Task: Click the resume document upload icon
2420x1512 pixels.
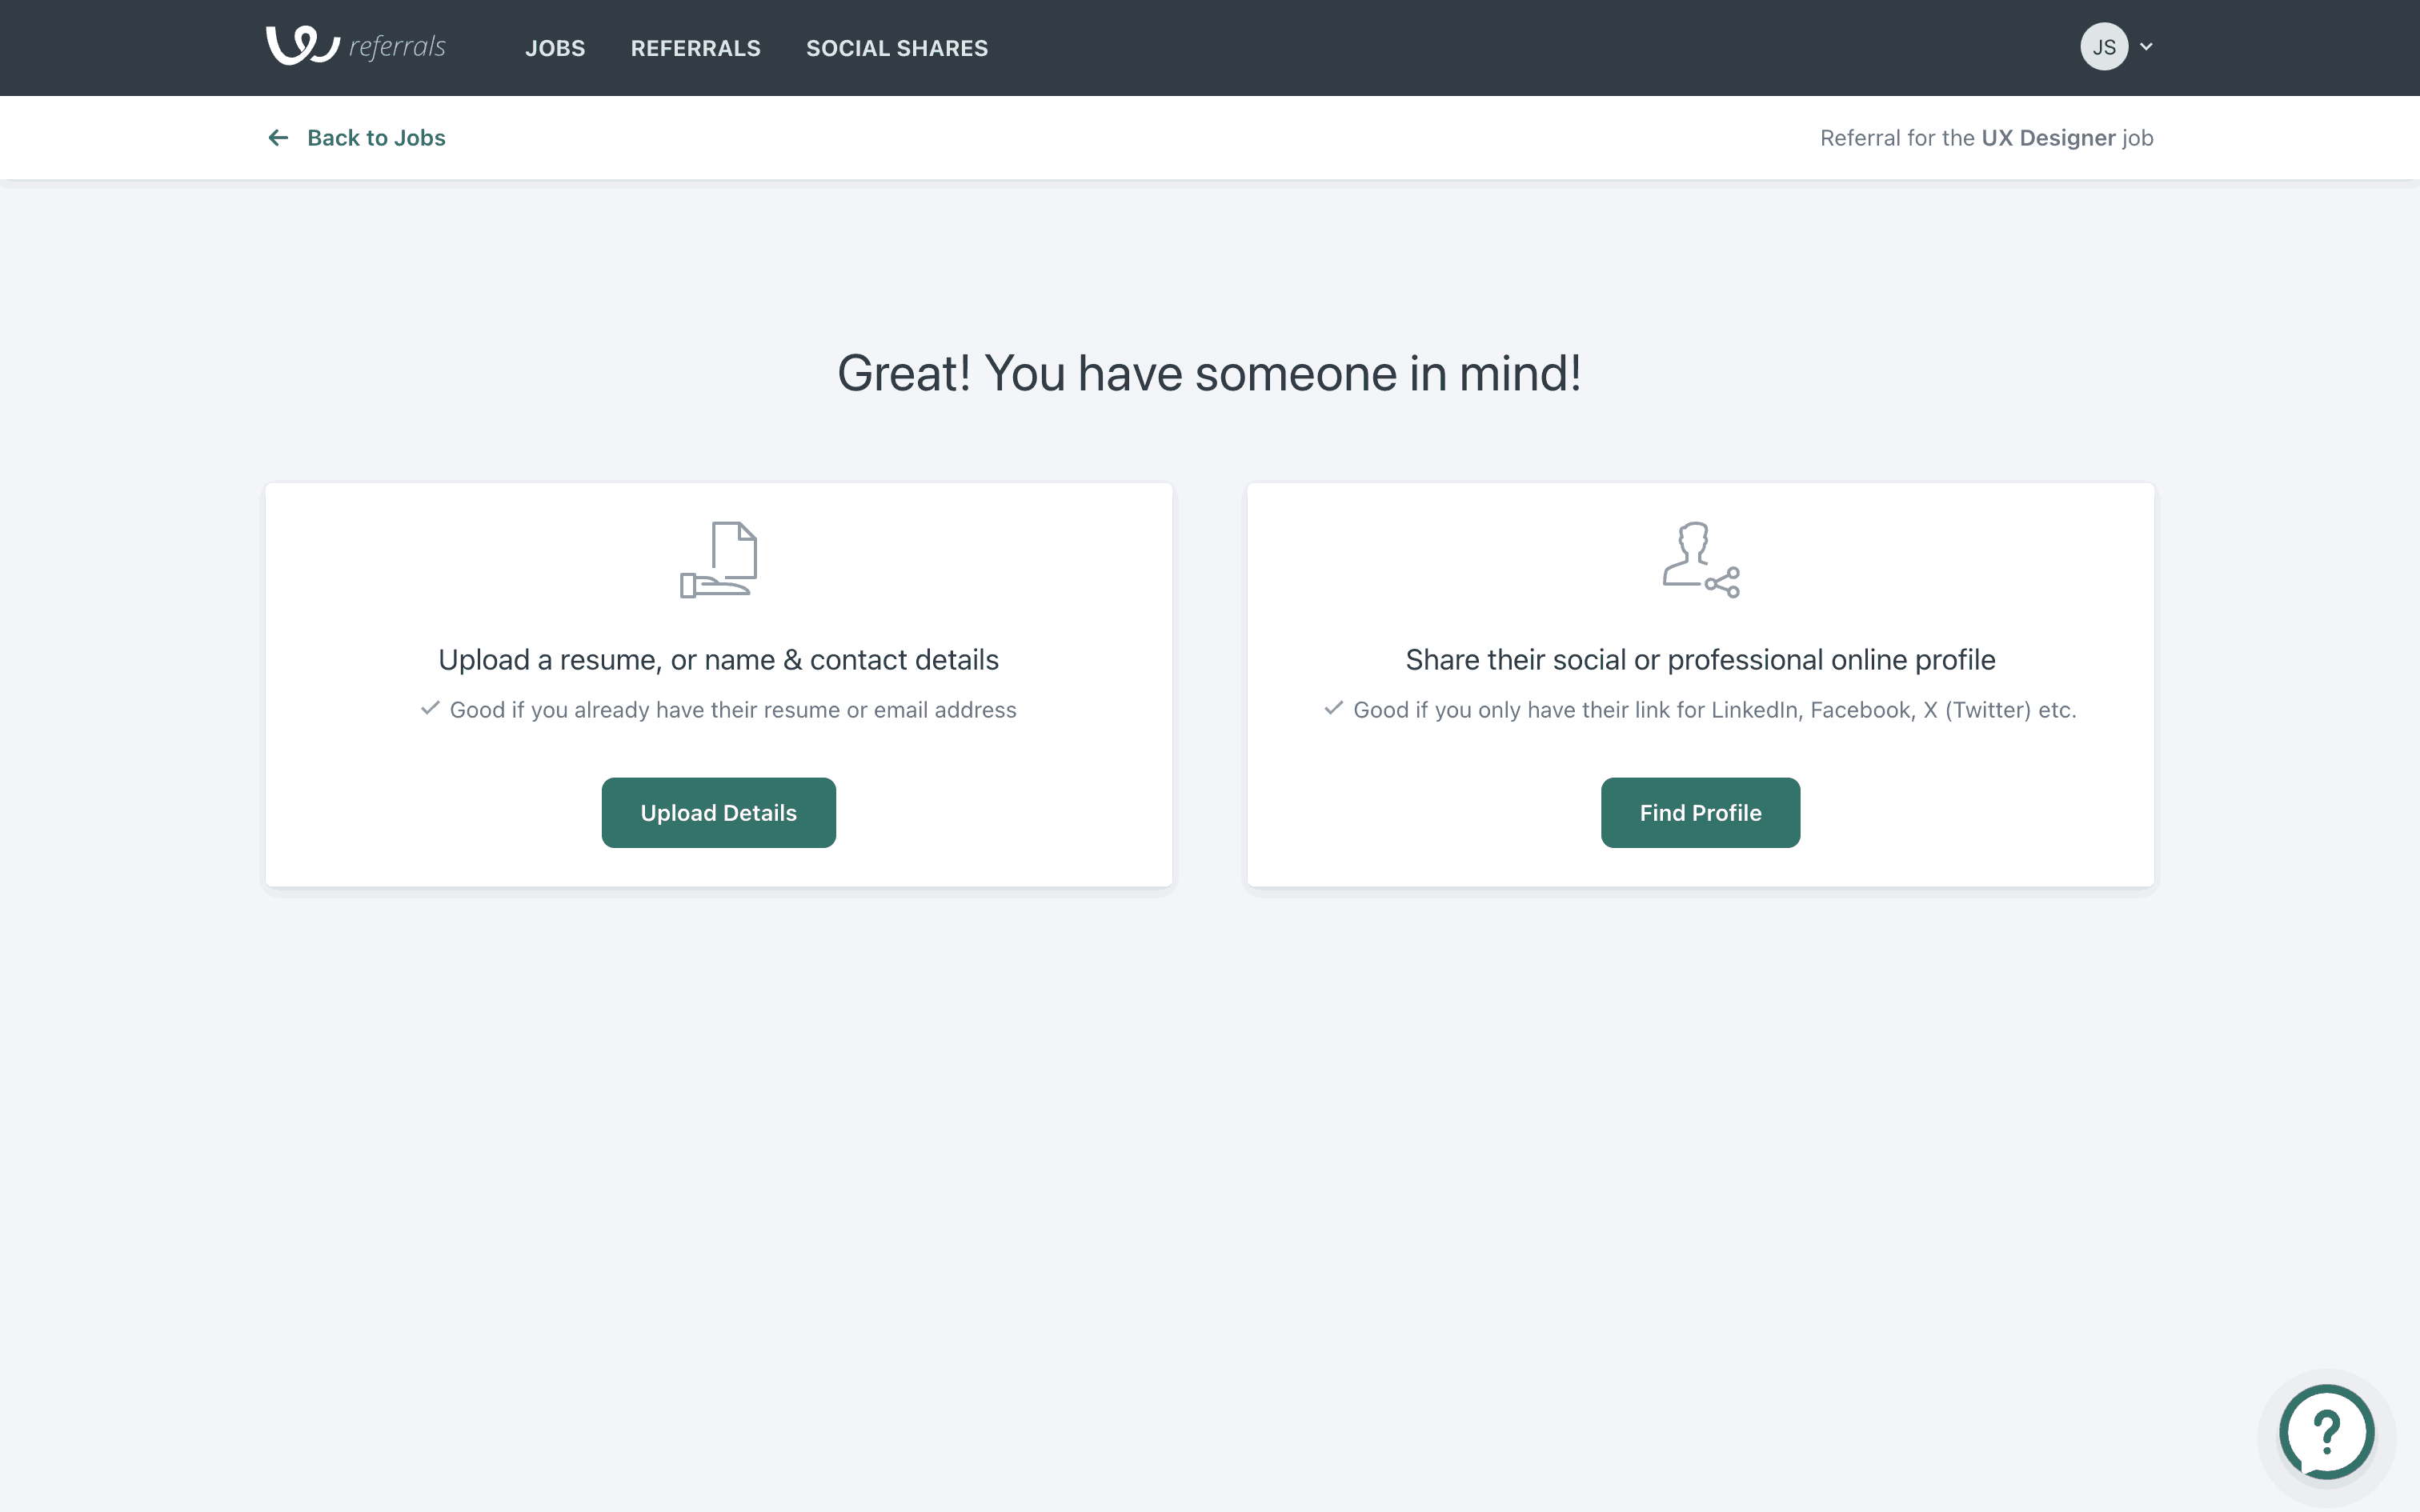Action: click(718, 560)
